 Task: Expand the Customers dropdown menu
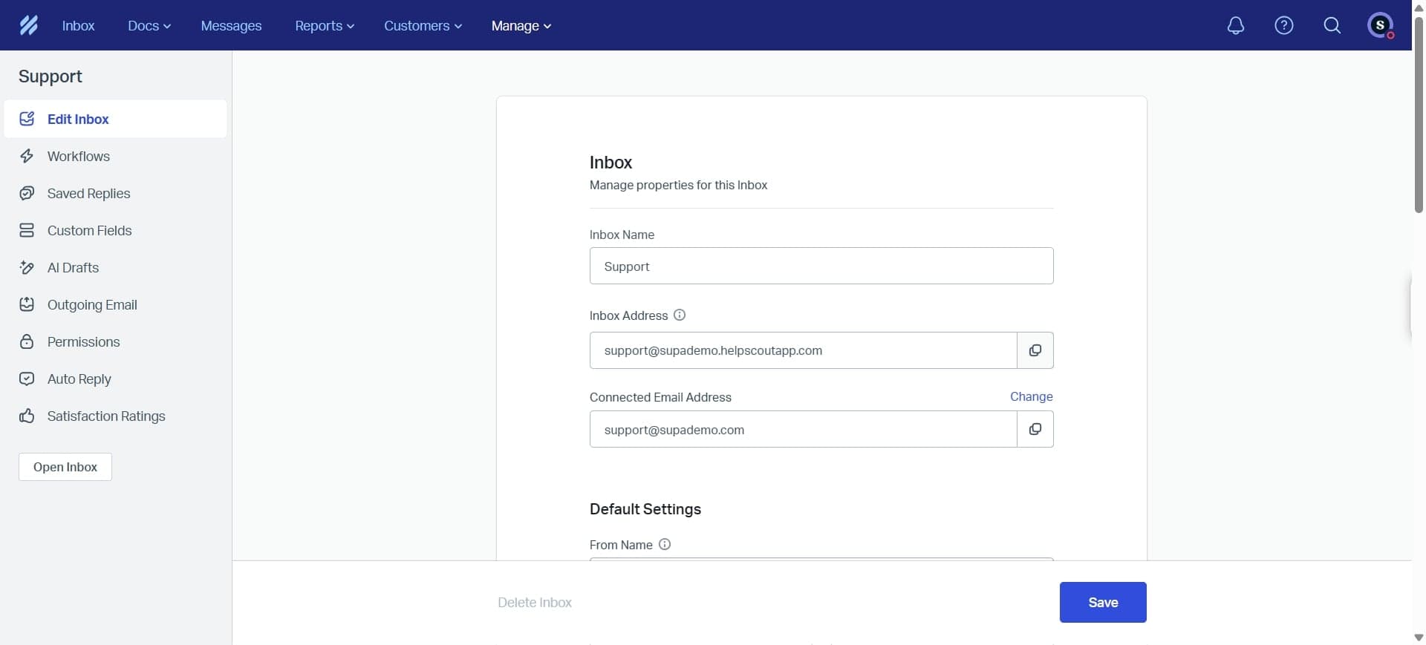(x=423, y=25)
